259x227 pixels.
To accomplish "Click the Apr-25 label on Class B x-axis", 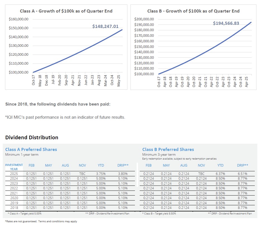I will click(x=246, y=82).
